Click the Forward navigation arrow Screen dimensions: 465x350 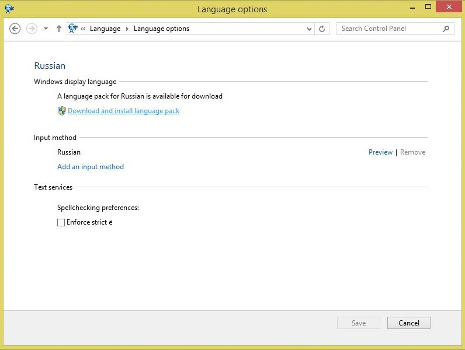point(32,29)
